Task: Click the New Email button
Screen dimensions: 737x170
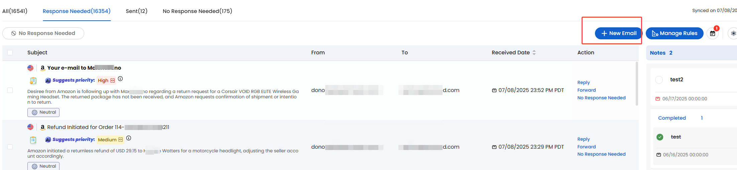Action: tap(618, 33)
